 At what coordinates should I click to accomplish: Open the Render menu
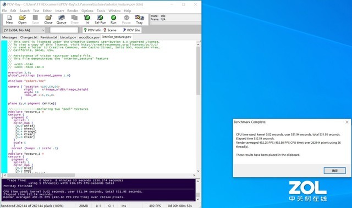click(x=73, y=11)
